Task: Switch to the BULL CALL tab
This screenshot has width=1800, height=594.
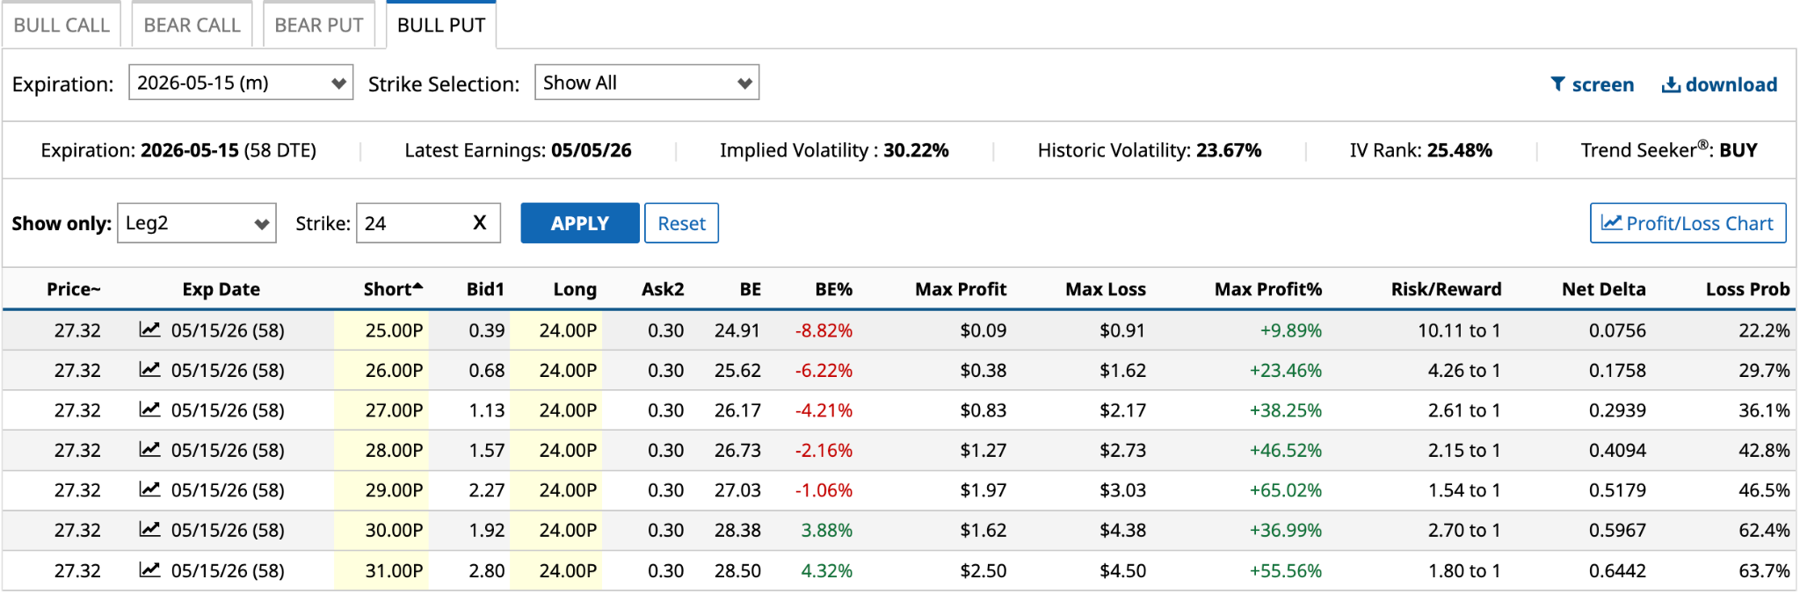Action: click(x=62, y=25)
